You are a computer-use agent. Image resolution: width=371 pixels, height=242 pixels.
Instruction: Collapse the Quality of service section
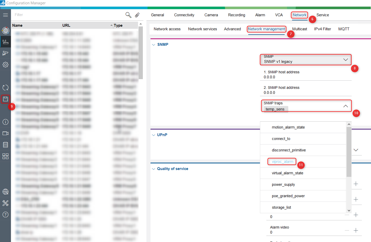pyautogui.click(x=154, y=169)
